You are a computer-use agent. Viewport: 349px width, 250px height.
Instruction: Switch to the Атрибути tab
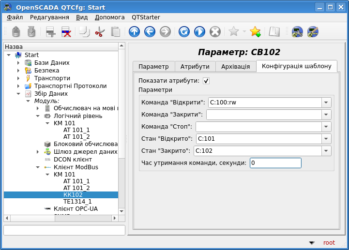[x=195, y=67]
